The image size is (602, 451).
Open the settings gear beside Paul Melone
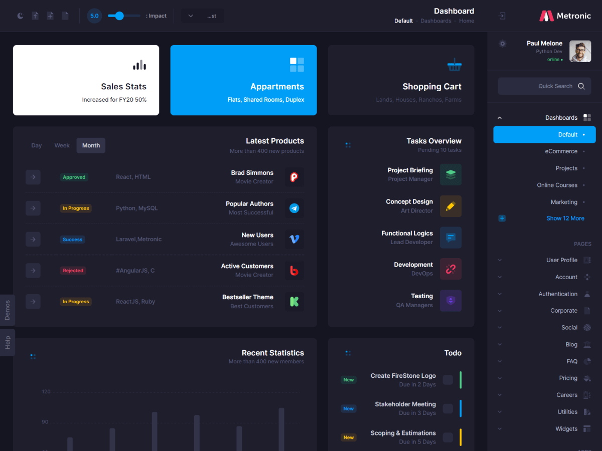(502, 44)
